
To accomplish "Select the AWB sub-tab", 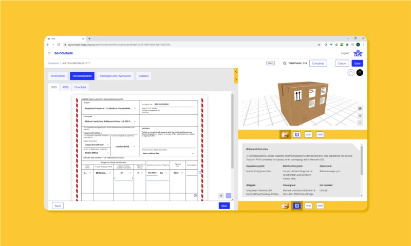I will click(66, 87).
